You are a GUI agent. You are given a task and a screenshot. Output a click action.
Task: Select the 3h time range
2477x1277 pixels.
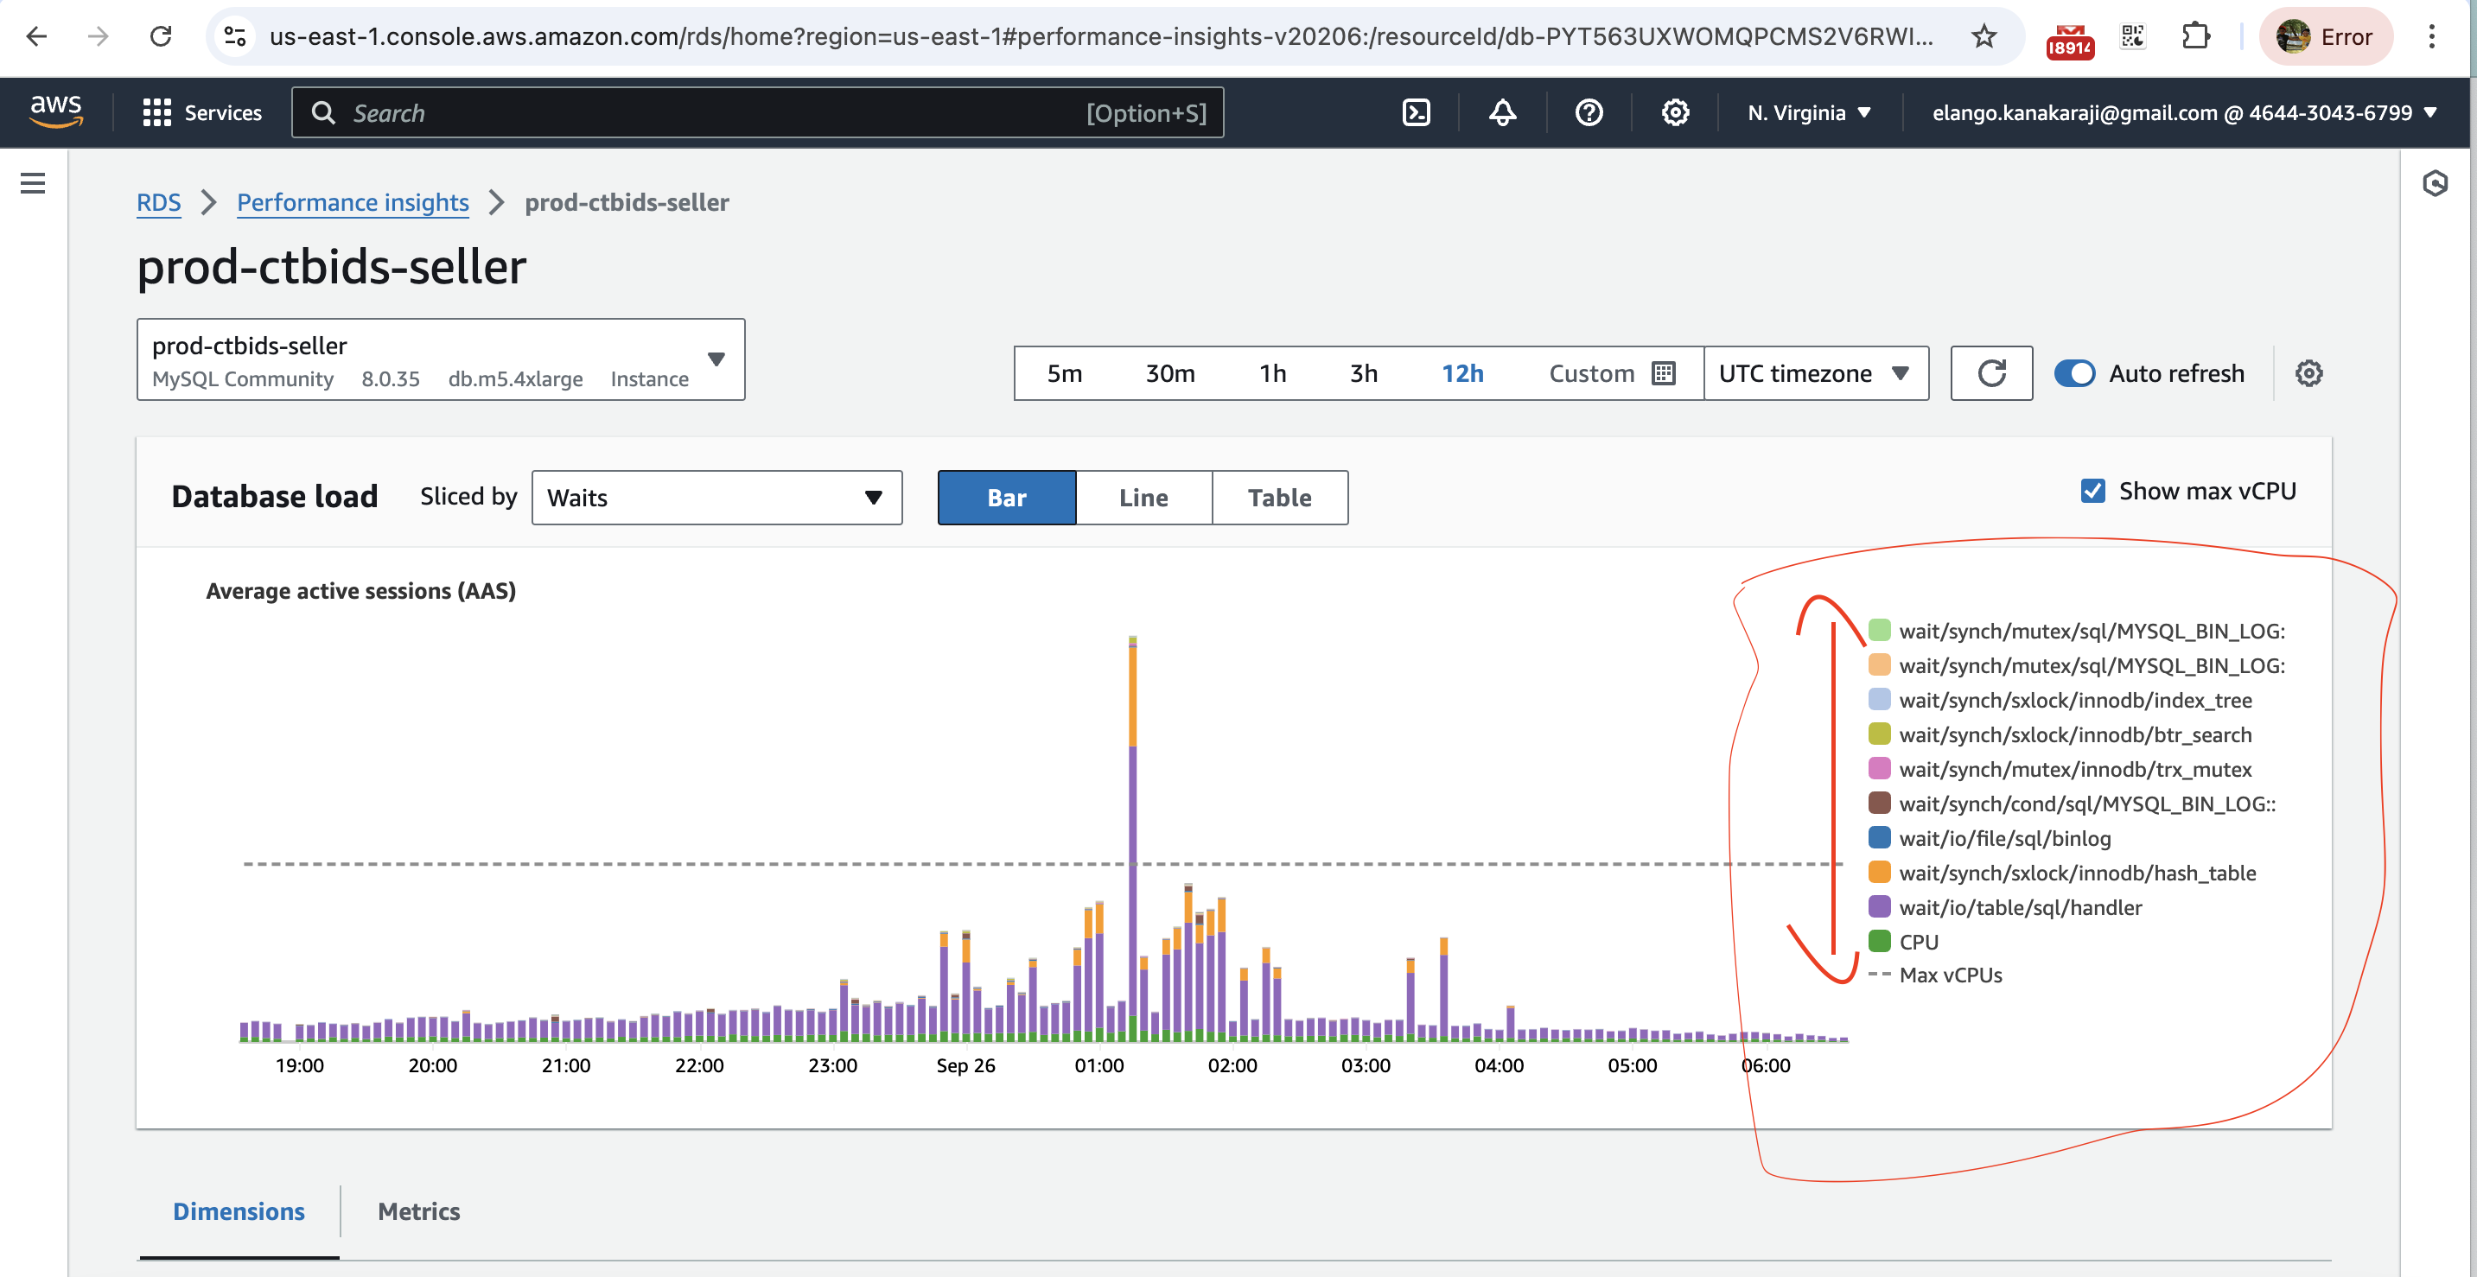(x=1363, y=373)
